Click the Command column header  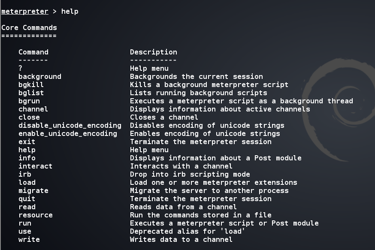point(33,52)
